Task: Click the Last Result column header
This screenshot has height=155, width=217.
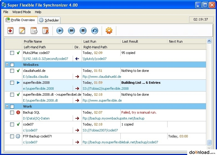Action: [x=144, y=41]
